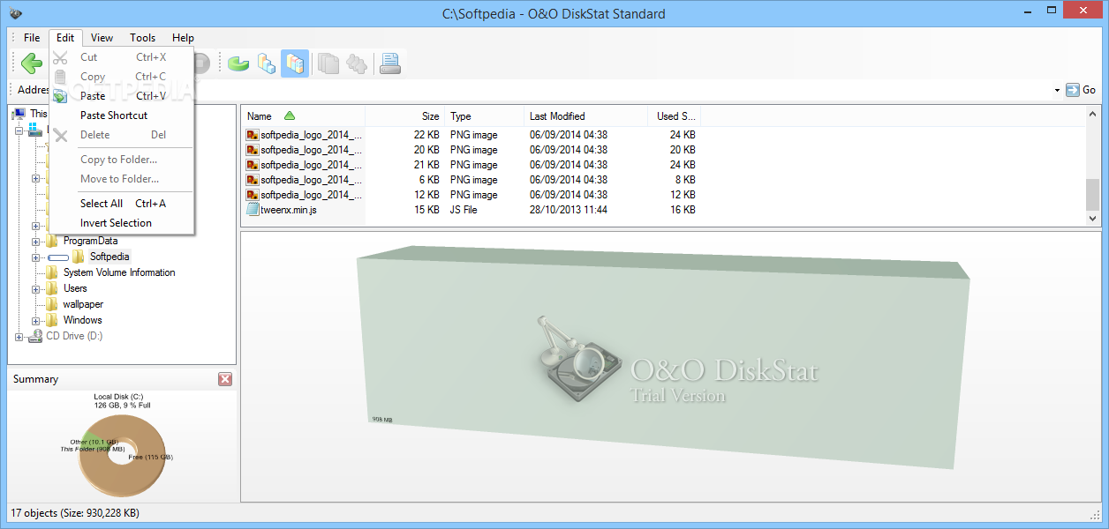Click the greyed copy pages toolbar icon
This screenshot has width=1109, height=529.
pos(328,63)
